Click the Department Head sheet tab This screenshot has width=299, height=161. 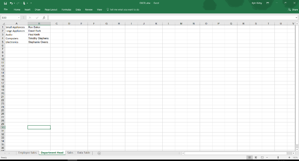[52, 153]
